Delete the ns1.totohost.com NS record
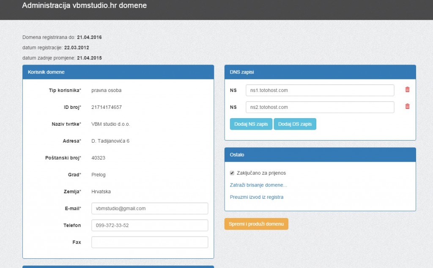Screen dimensions: 433x268 [407, 89]
